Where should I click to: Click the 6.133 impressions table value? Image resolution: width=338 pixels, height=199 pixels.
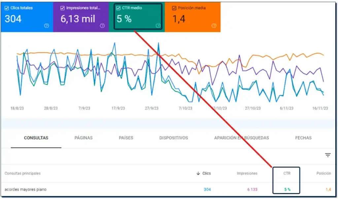[x=252, y=189]
